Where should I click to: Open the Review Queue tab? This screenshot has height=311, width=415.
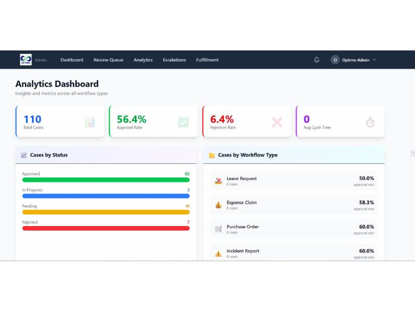coord(108,60)
